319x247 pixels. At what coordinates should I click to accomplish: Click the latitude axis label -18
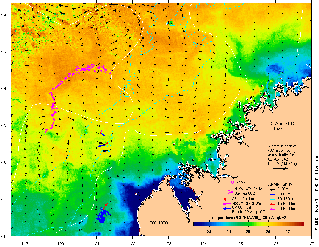pos(4,236)
